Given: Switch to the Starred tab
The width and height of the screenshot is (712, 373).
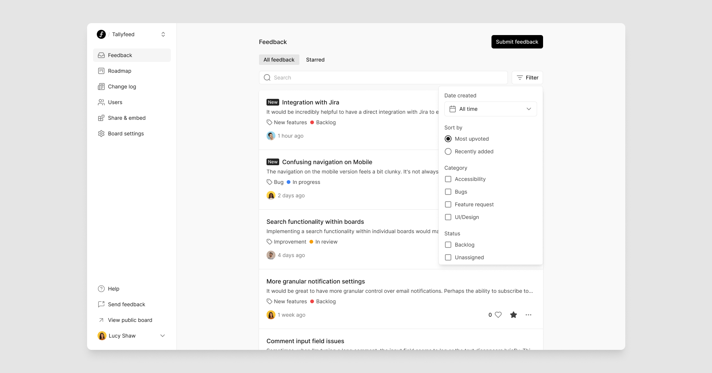Looking at the screenshot, I should pyautogui.click(x=315, y=60).
